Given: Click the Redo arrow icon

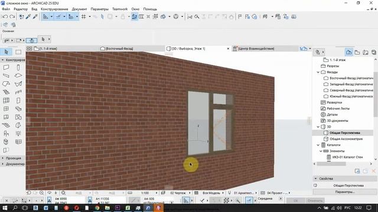Looking at the screenshot, I should 12,16.
